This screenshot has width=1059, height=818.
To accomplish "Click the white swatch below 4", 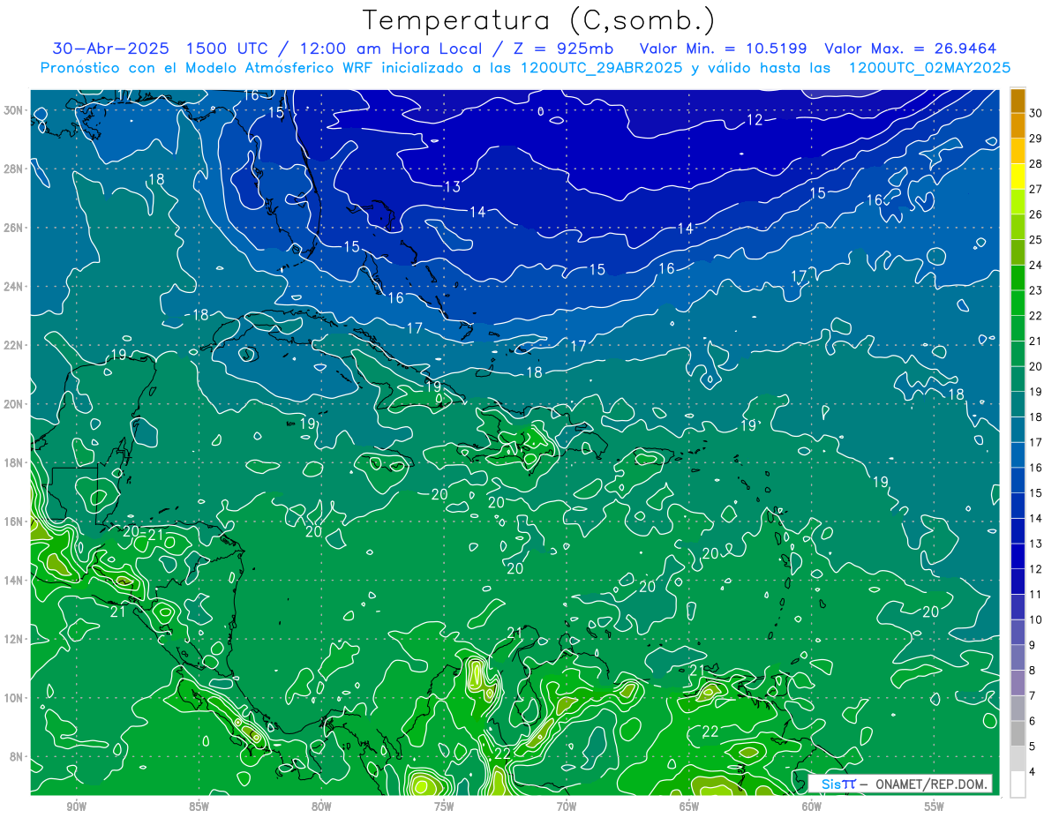I will (1018, 784).
